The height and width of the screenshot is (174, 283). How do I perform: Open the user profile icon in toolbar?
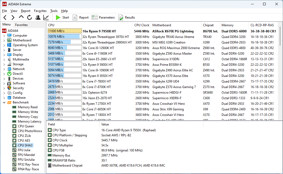point(38,18)
